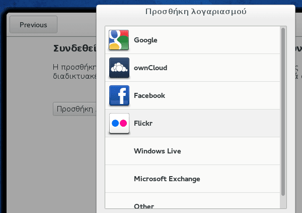
Task: Select the Google label text
Action: click(x=145, y=40)
